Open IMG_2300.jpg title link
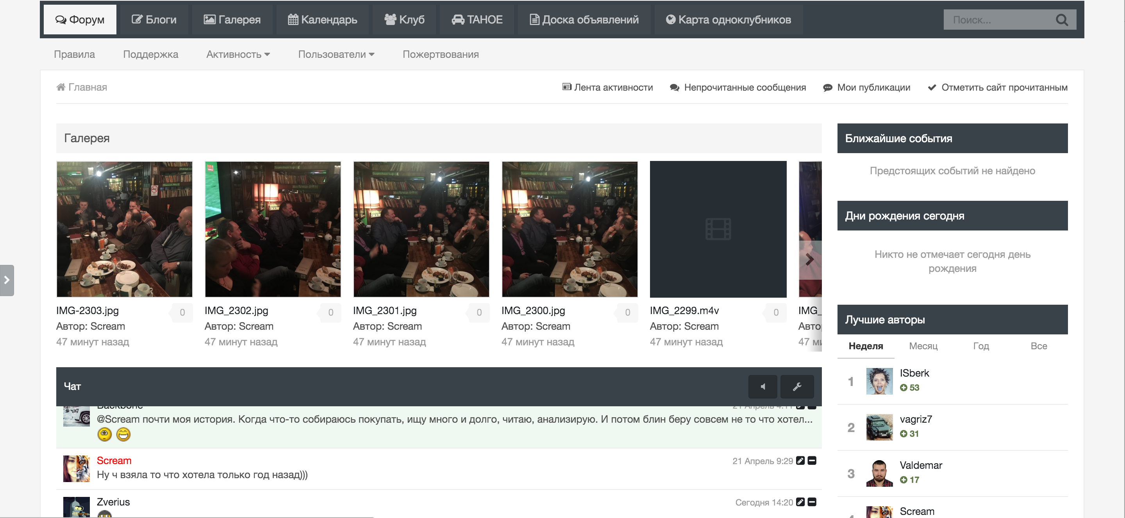Screen dimensions: 1125x518 coord(533,311)
